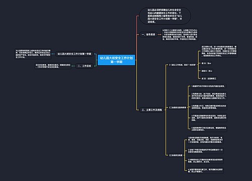Click the 成员：全园教职工 leaf node
252x181 pixels.
209,78
